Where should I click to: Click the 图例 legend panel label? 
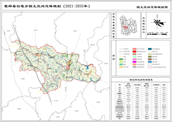114,57
